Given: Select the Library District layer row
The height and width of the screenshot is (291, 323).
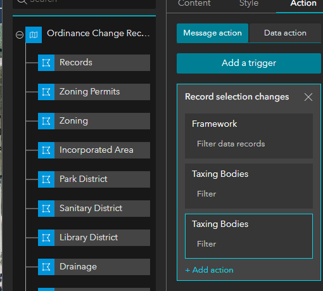Looking at the screenshot, I should tap(94, 238).
